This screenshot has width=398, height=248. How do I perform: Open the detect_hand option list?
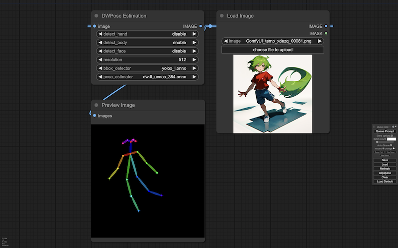147,34
